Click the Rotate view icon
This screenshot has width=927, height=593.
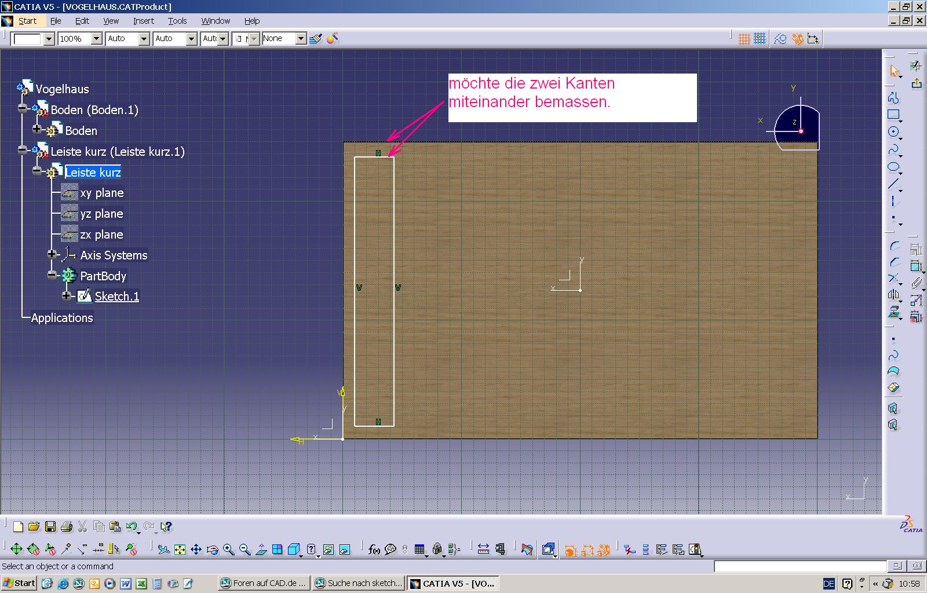coord(212,549)
